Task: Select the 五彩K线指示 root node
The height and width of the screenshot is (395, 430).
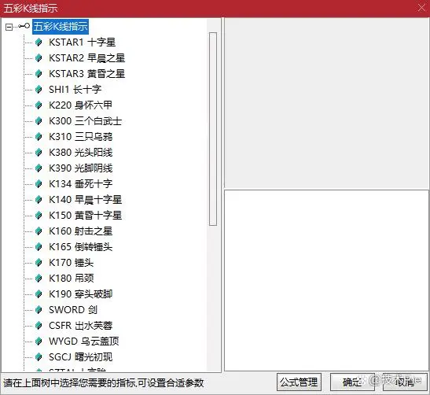Action: 61,27
